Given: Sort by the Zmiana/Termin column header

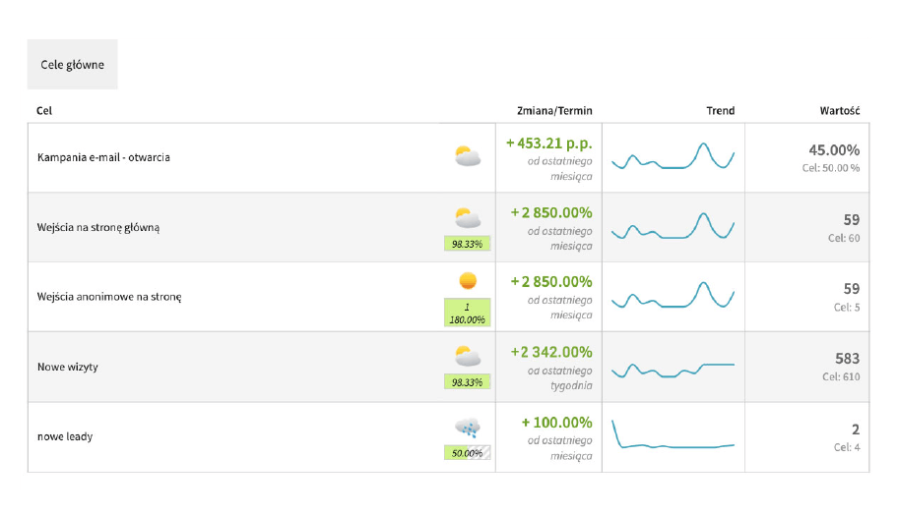Looking at the screenshot, I should pos(554,111).
